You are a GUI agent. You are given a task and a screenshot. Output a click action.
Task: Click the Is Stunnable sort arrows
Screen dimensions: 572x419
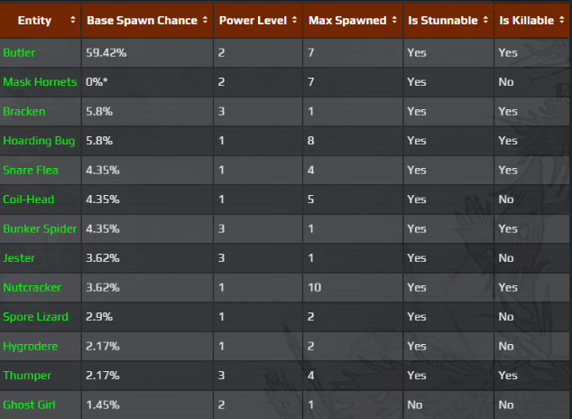point(484,20)
